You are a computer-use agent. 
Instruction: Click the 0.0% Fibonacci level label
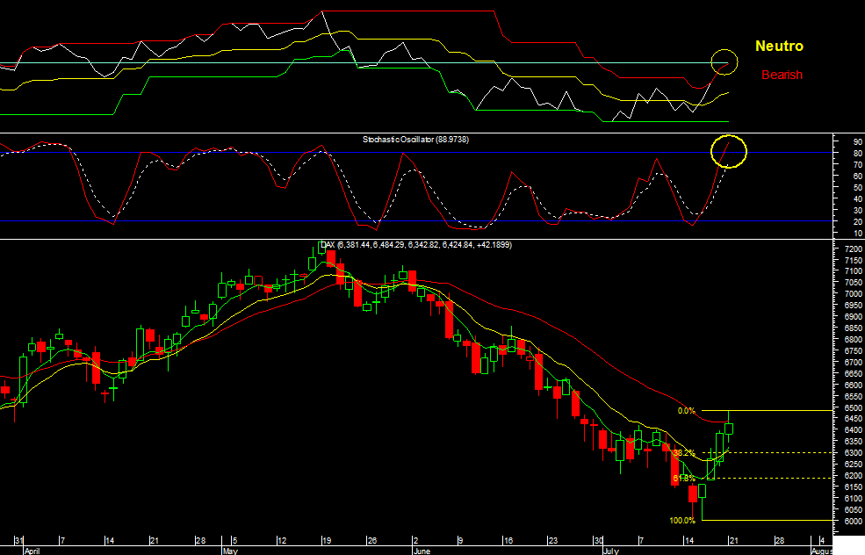coord(686,411)
